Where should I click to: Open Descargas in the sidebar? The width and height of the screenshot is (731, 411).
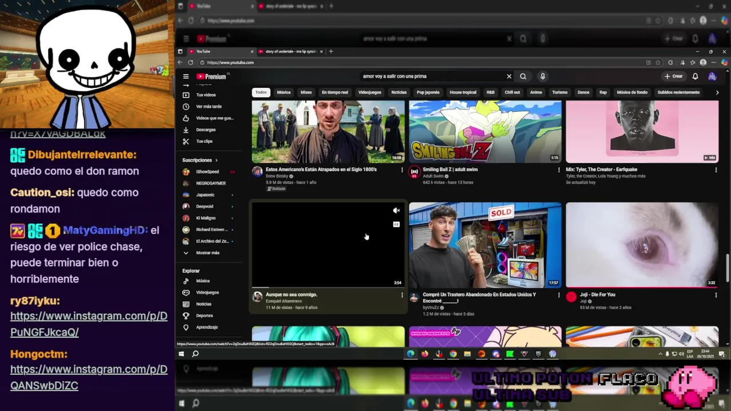[x=206, y=130]
